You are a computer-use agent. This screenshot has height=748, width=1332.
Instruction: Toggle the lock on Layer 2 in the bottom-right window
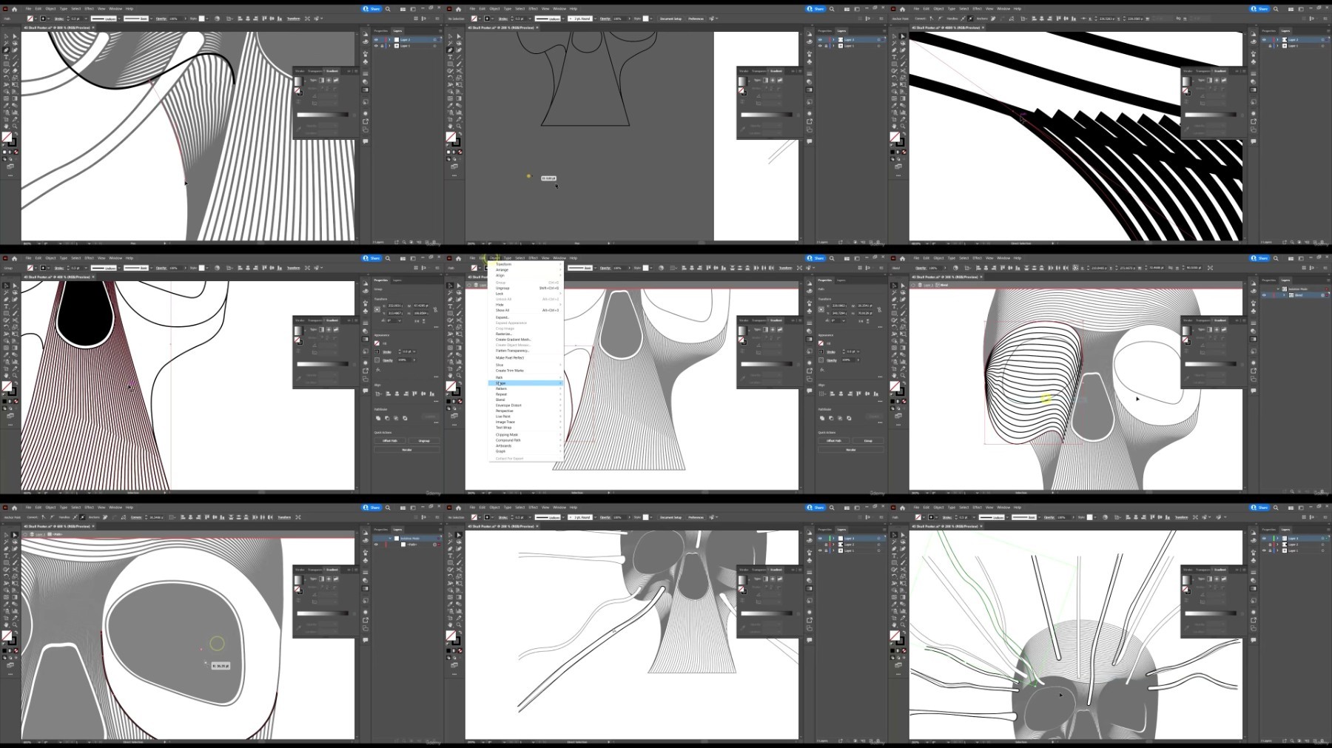(x=1271, y=545)
